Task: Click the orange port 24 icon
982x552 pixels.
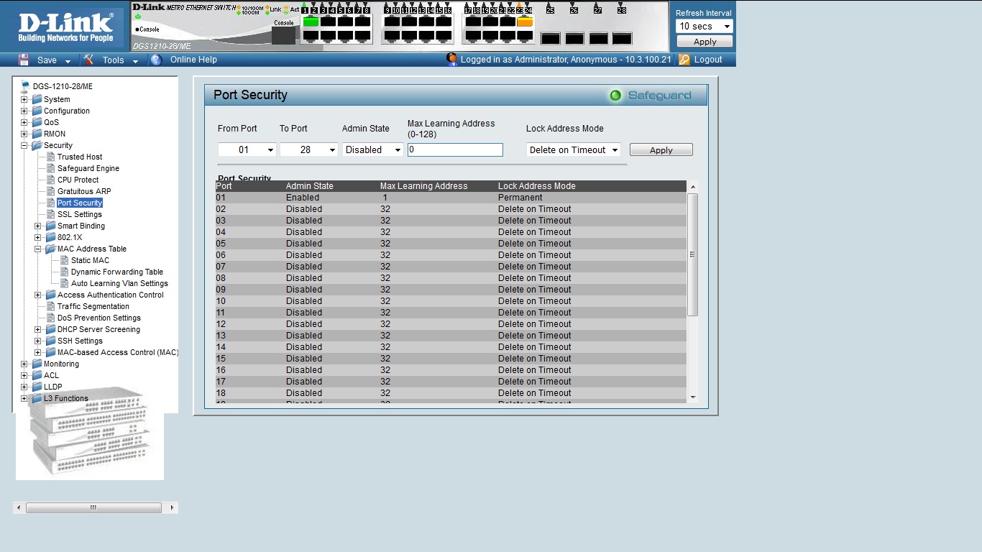Action: 525,22
